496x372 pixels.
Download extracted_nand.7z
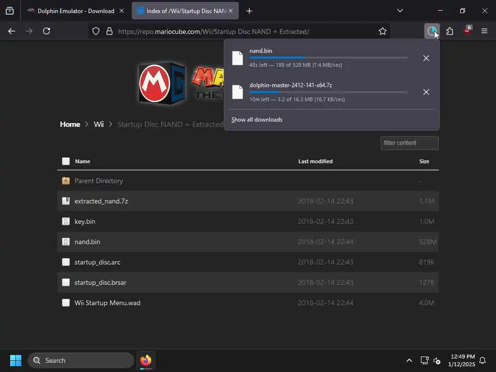click(101, 201)
